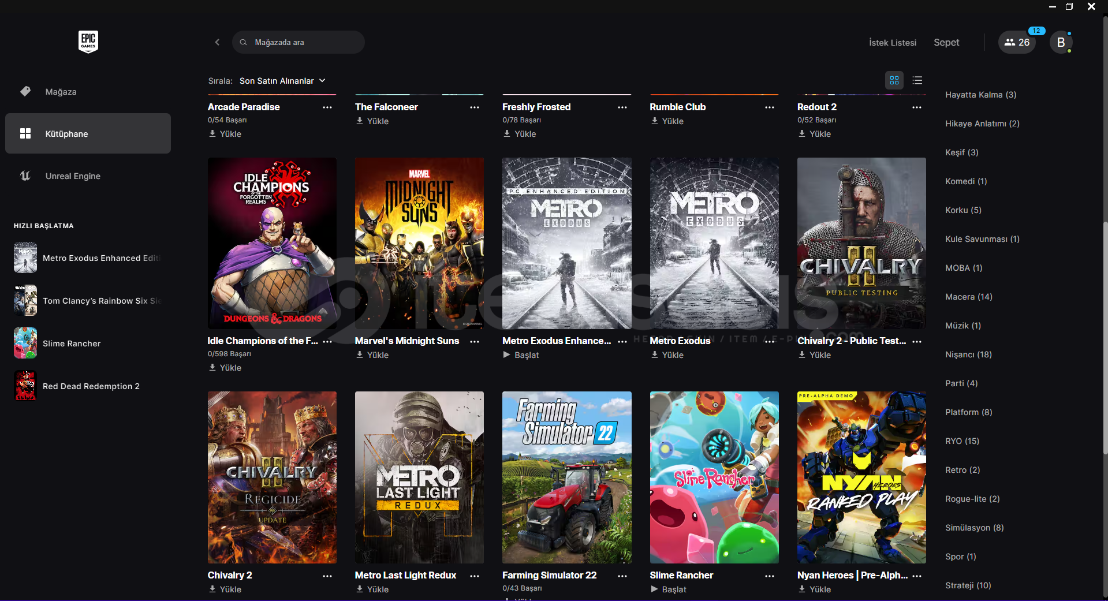Click the Epic Games logo
This screenshot has height=601, width=1108.
pyautogui.click(x=88, y=42)
